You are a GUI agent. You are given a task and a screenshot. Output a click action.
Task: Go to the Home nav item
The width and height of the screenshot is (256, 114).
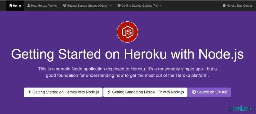[x=15, y=6]
